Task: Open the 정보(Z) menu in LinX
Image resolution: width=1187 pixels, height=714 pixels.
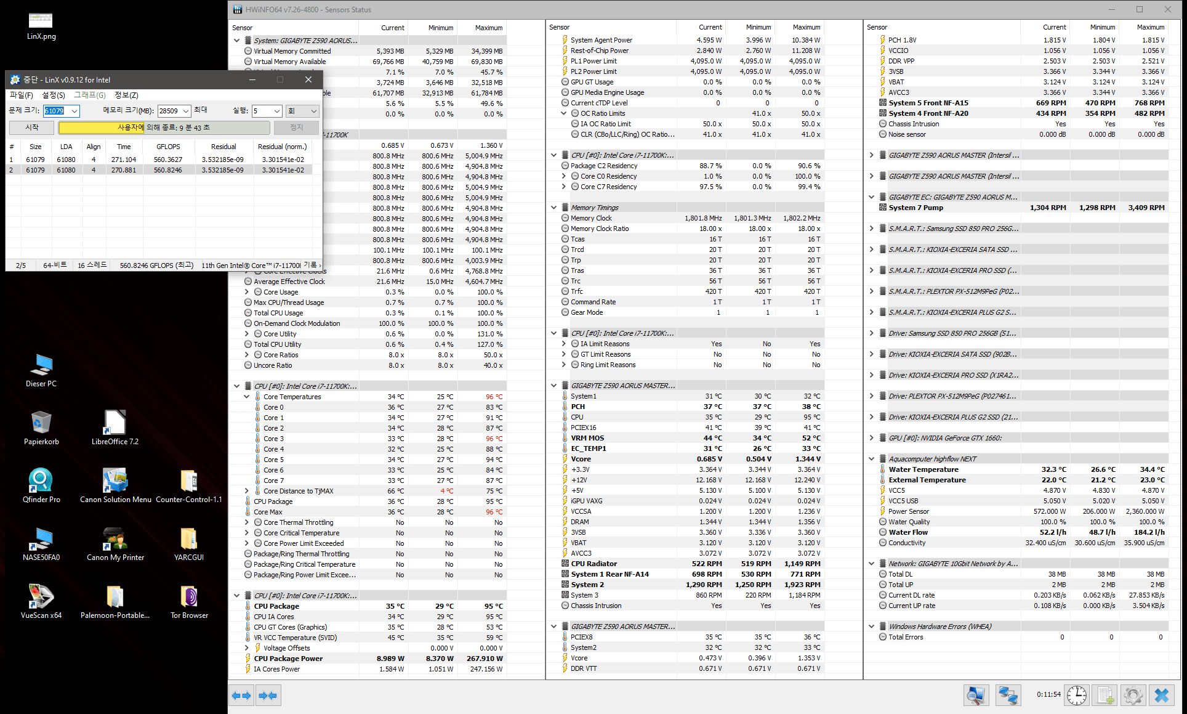Action: (x=126, y=95)
